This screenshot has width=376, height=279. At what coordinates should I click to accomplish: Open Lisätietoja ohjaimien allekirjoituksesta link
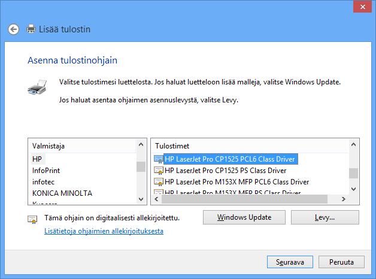104,231
